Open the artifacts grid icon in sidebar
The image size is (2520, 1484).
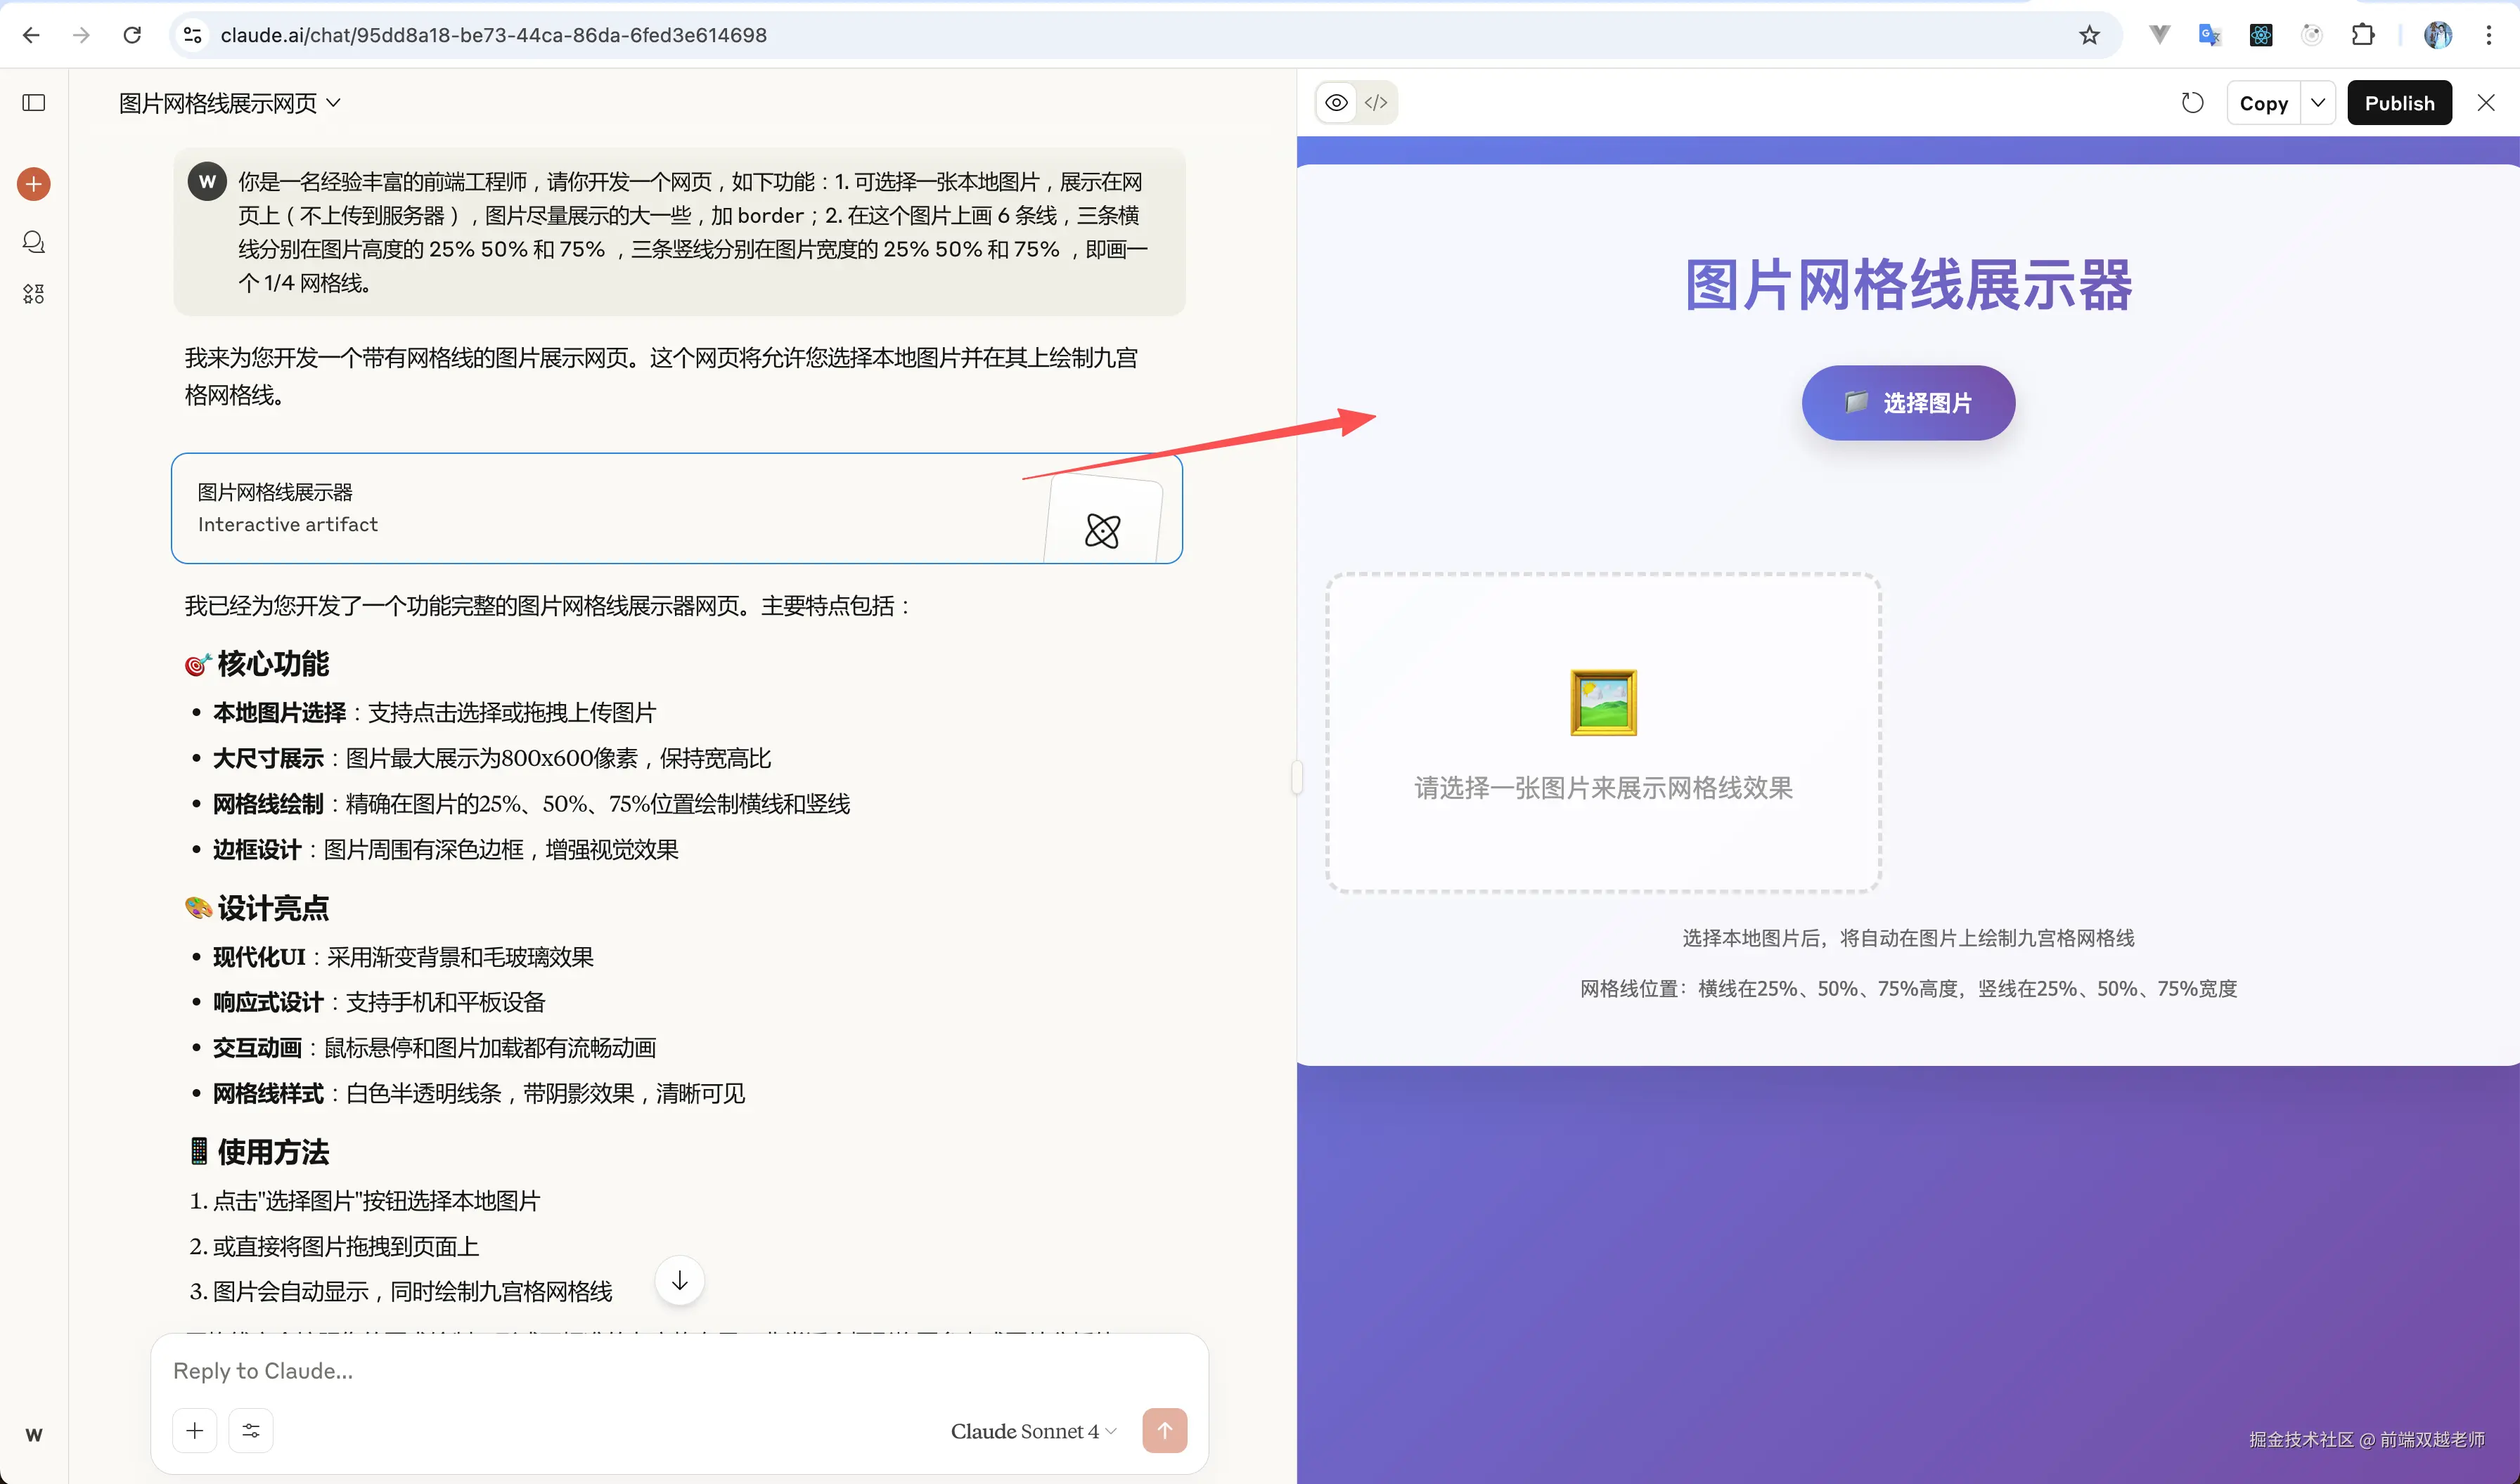[34, 294]
